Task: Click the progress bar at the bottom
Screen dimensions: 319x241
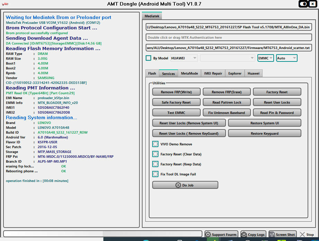Action: (x=103, y=234)
